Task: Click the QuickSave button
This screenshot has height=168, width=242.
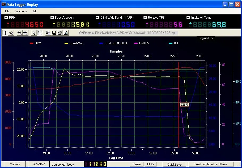Action: pos(174,164)
